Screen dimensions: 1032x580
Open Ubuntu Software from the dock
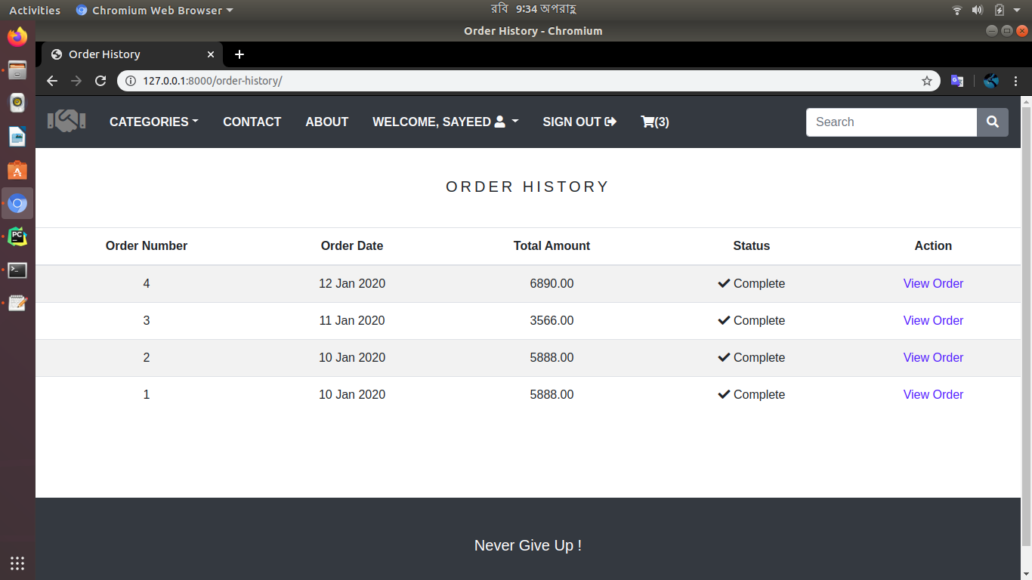point(17,171)
